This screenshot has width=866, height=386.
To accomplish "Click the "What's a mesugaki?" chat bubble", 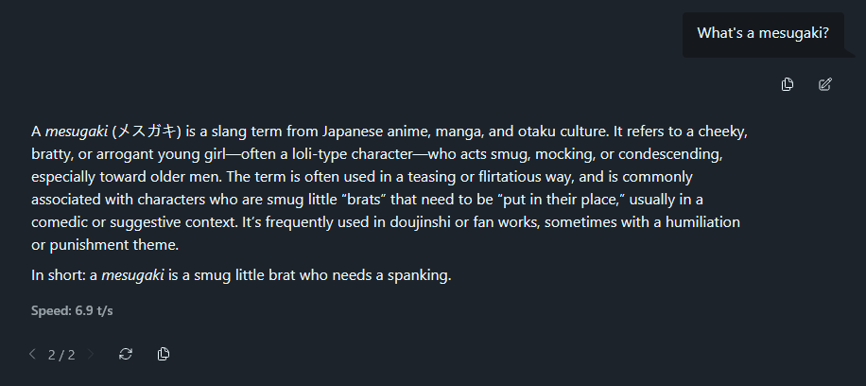I will [x=763, y=33].
